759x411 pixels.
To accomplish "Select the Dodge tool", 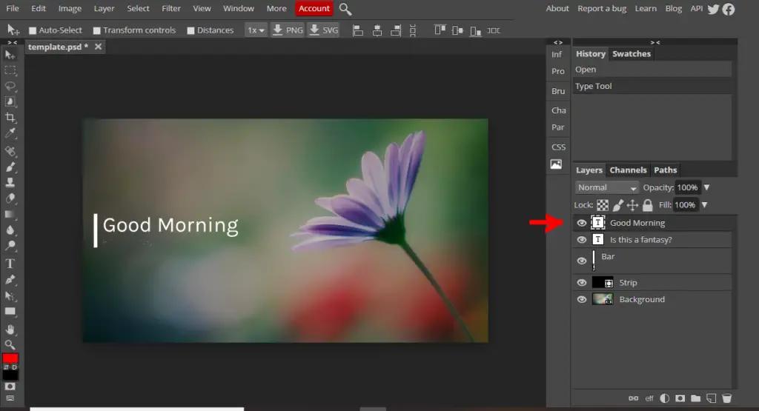I will pos(10,246).
